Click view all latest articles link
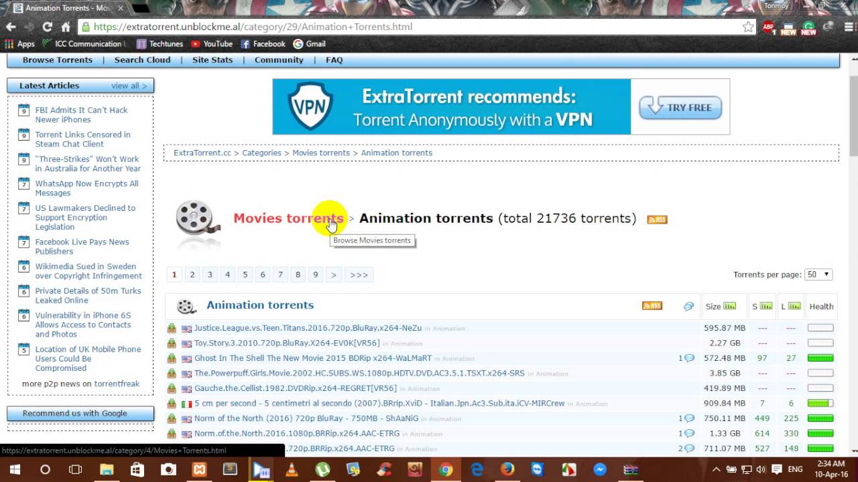This screenshot has height=482, width=858. [x=129, y=86]
